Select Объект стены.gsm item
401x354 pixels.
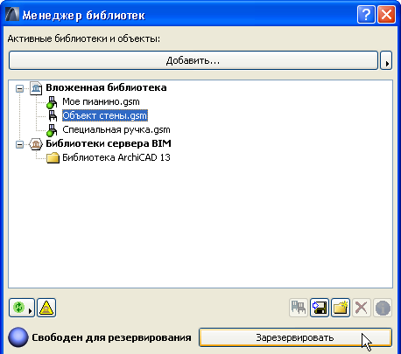105,115
